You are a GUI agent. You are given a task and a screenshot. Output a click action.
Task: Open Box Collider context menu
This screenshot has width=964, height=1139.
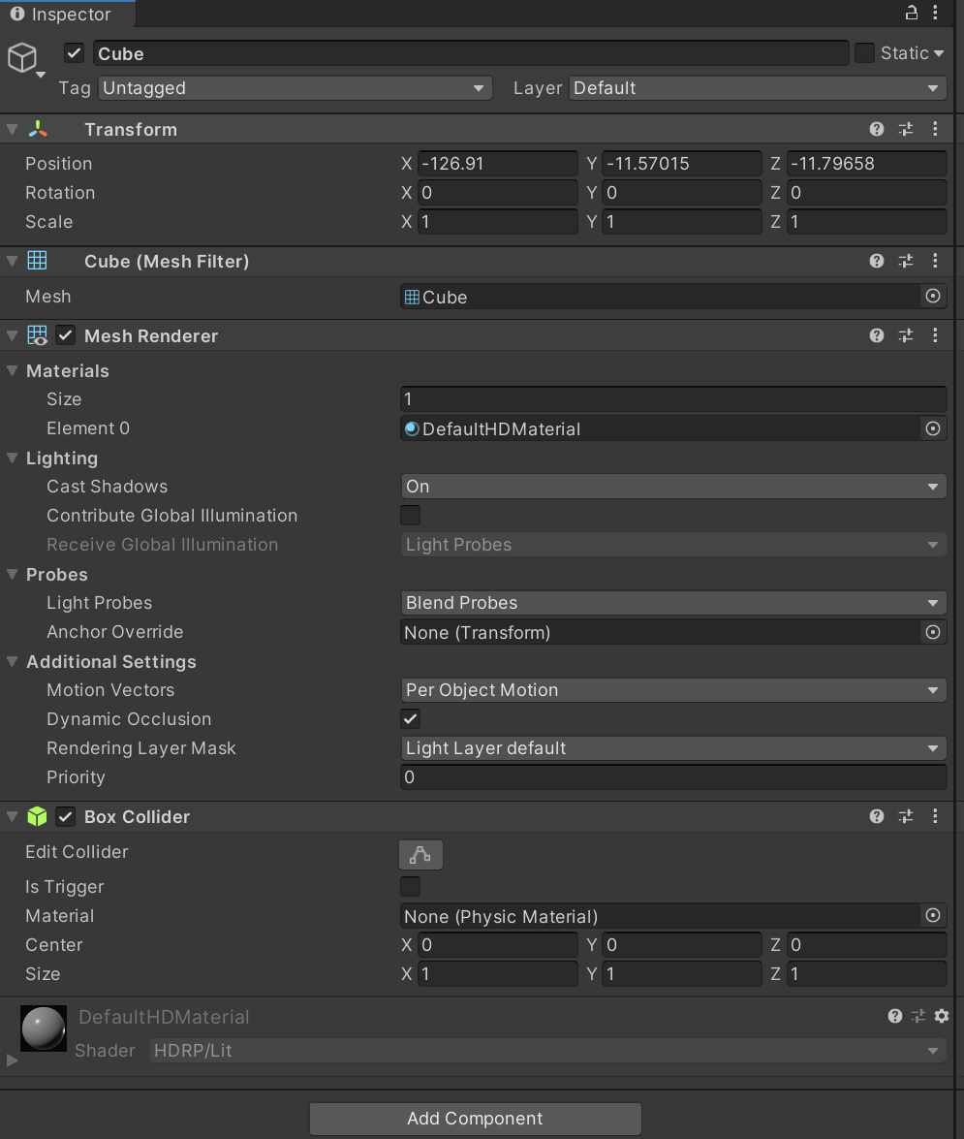[935, 816]
